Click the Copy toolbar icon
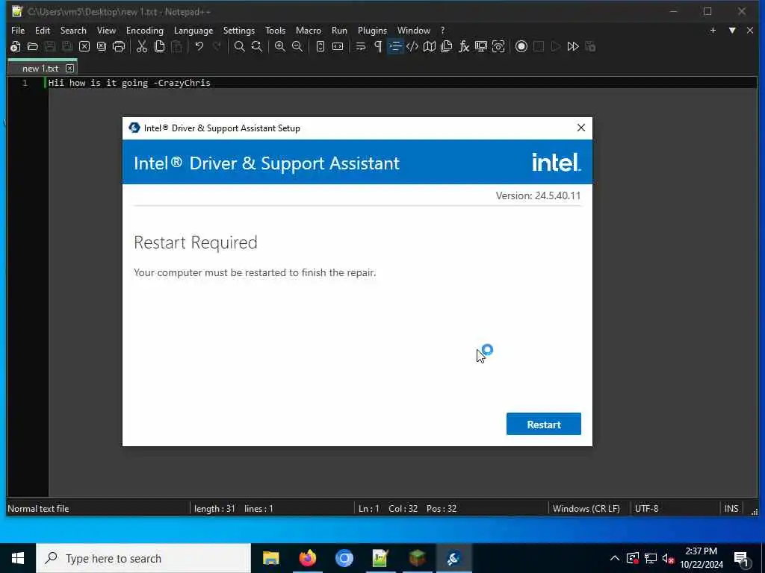765x573 pixels. 160,47
